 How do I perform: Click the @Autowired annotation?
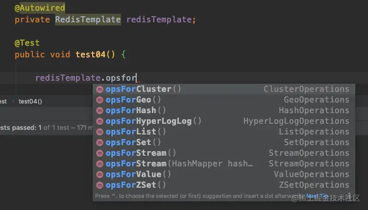(x=40, y=9)
